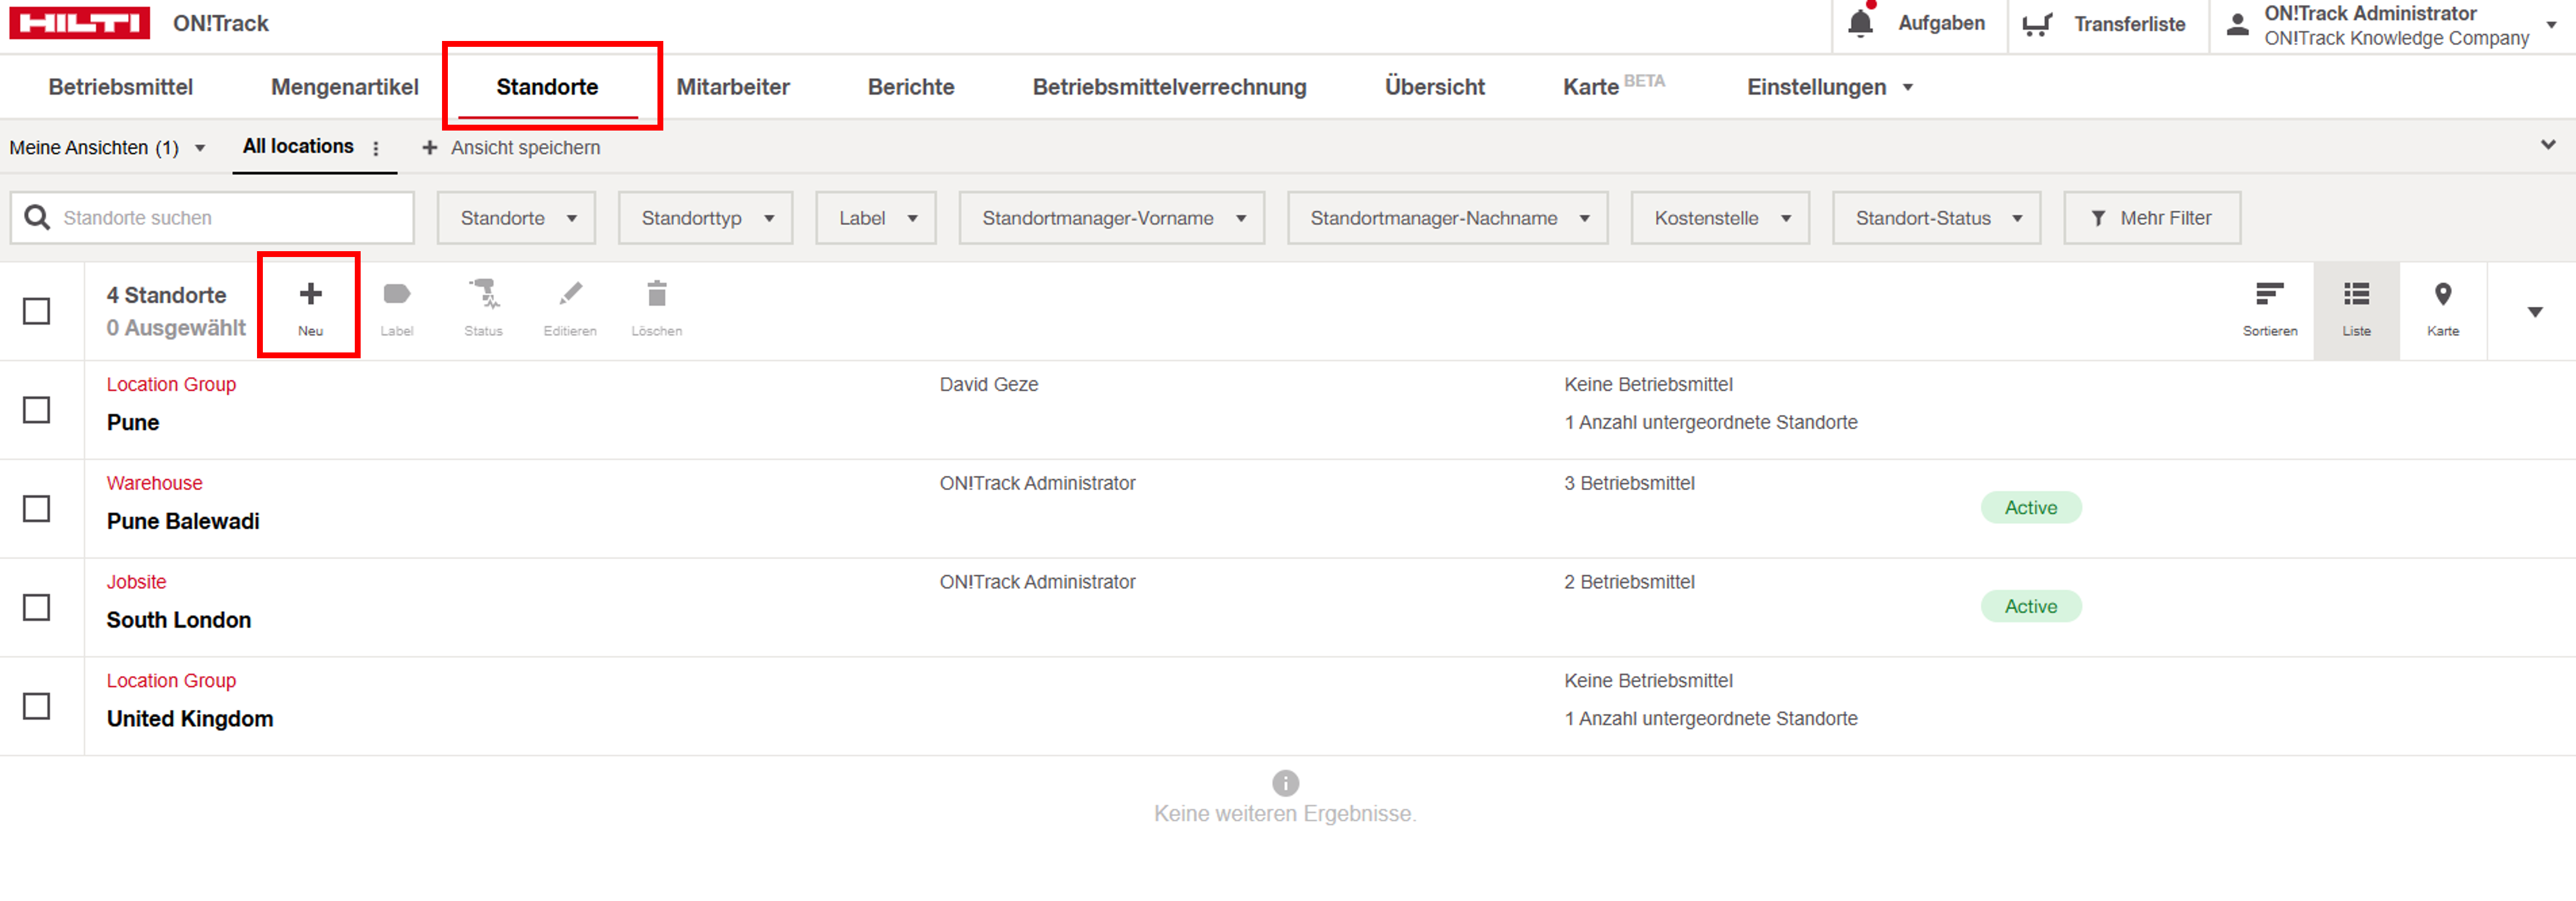Image resolution: width=2576 pixels, height=901 pixels.
Task: Go to Mitarbeiter tab
Action: click(x=733, y=87)
